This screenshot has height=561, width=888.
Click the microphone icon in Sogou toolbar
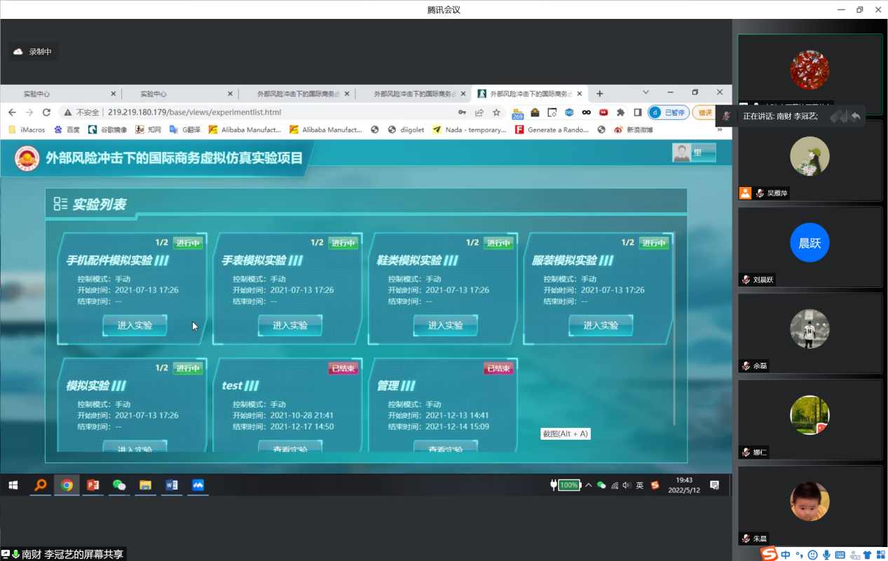pos(826,554)
